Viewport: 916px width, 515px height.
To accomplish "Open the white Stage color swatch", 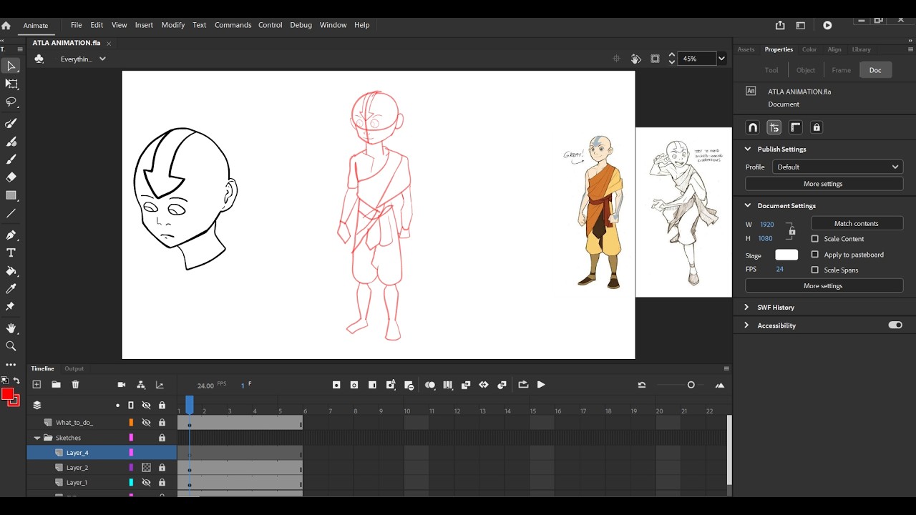I will click(x=786, y=255).
